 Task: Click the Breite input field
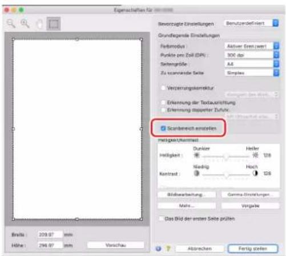click(x=50, y=234)
